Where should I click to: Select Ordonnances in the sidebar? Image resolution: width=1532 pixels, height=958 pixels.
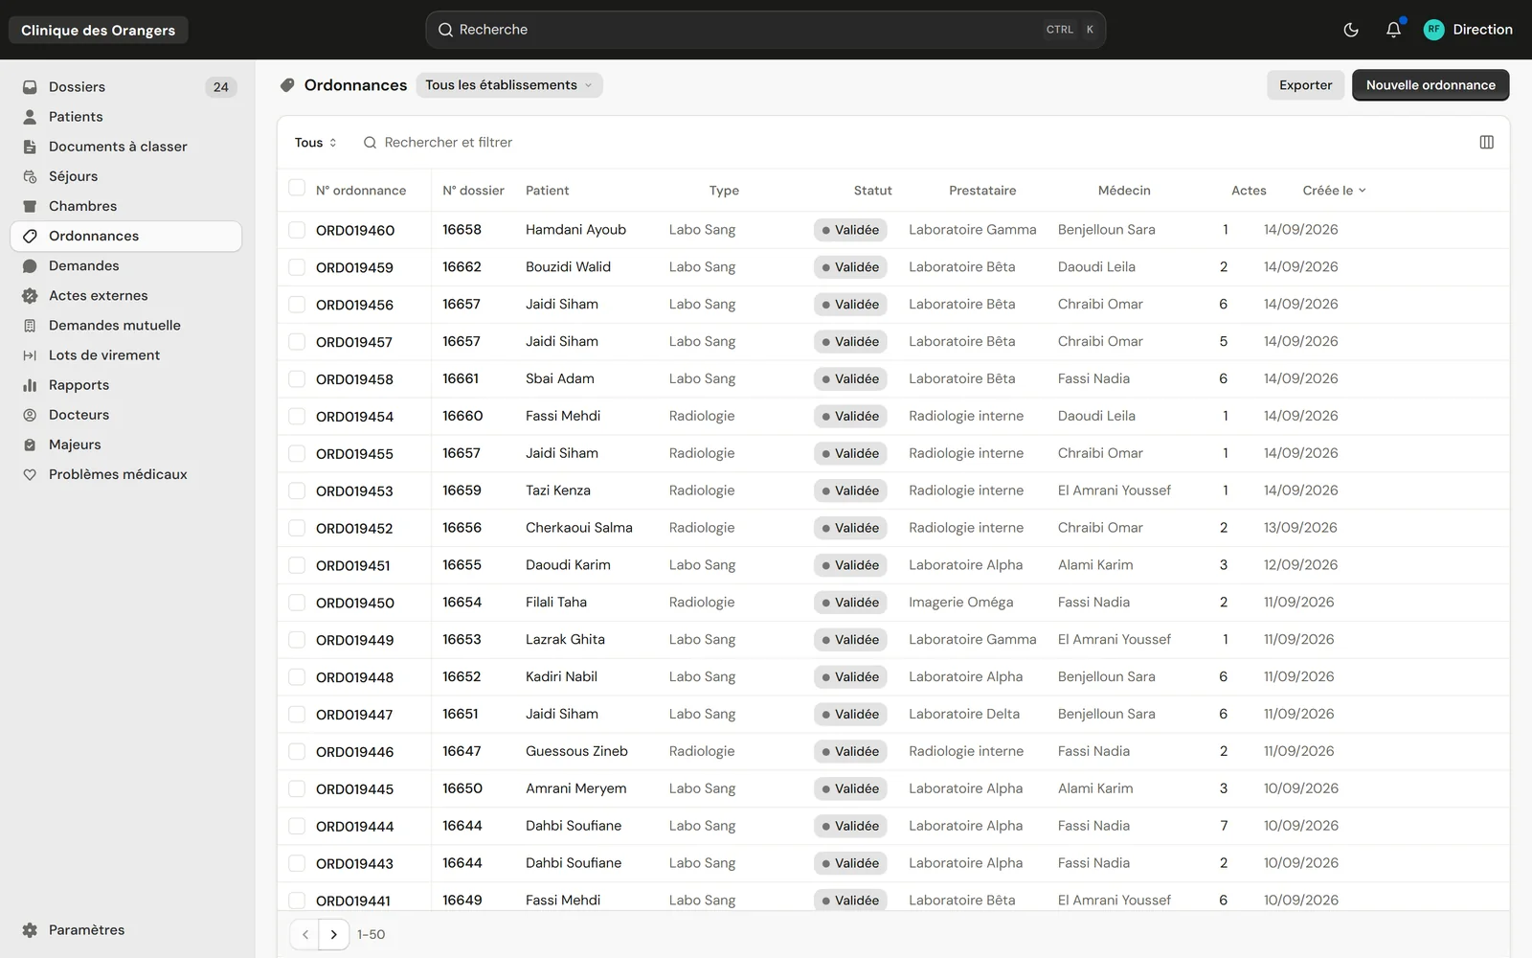[125, 236]
